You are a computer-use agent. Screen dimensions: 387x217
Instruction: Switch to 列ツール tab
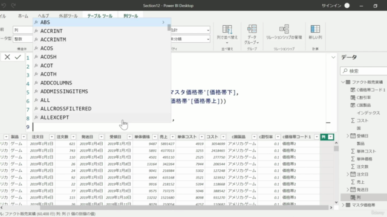click(x=131, y=16)
